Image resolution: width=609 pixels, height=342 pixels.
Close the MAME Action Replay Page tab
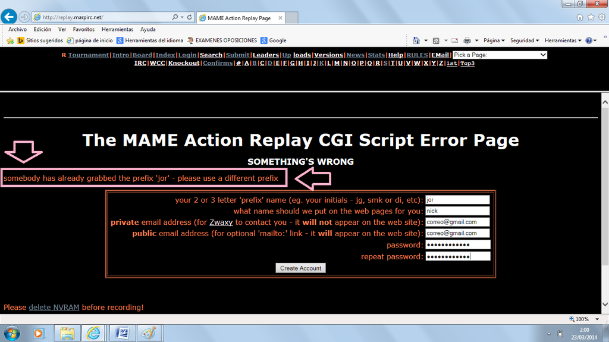[281, 18]
